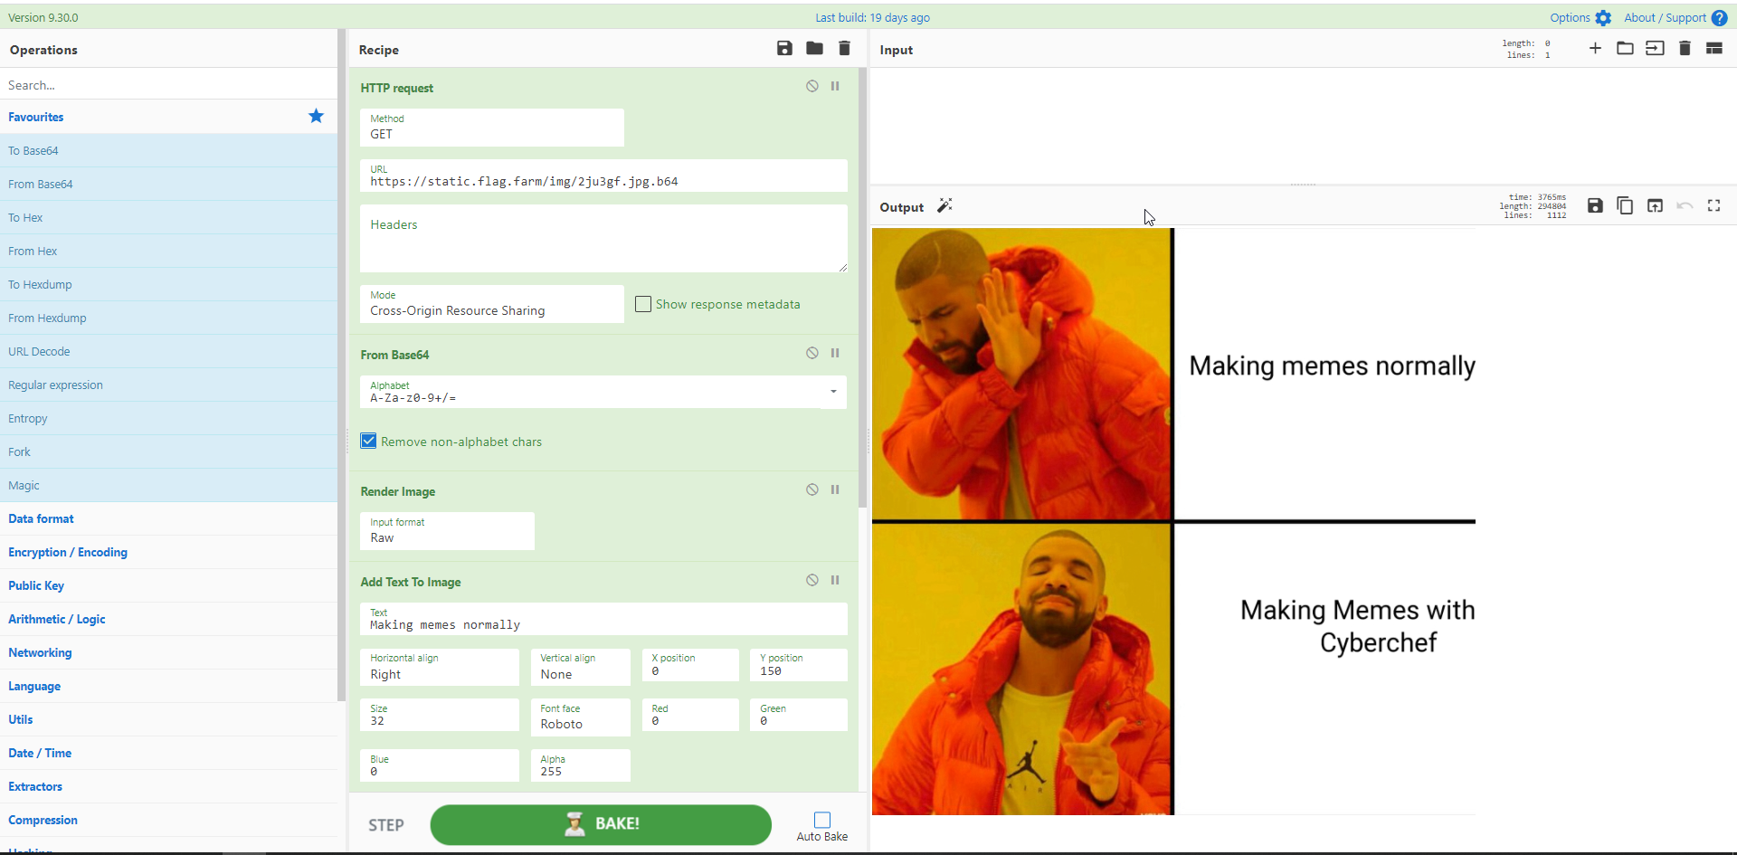Save the recipe using the disk icon
Image resolution: width=1737 pixels, height=855 pixels.
(x=784, y=49)
